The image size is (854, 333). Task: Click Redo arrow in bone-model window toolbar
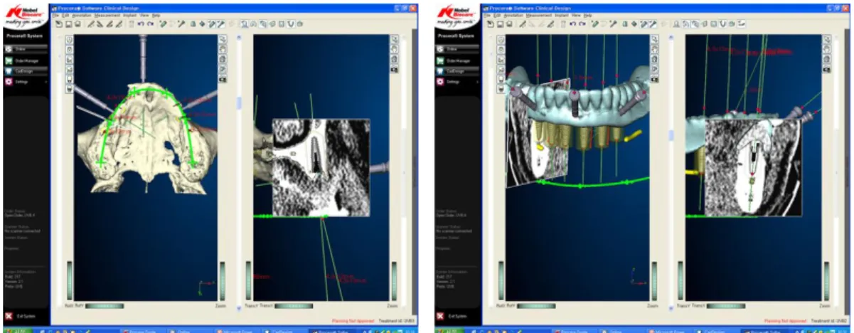[x=151, y=23]
